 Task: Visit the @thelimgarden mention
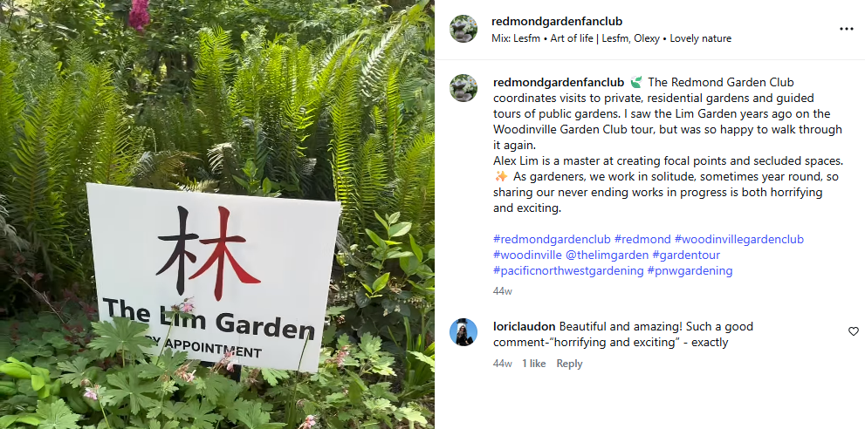[x=607, y=255]
